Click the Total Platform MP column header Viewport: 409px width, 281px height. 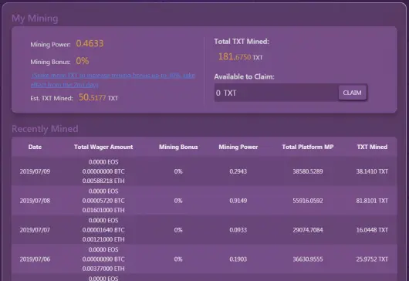pyautogui.click(x=308, y=147)
